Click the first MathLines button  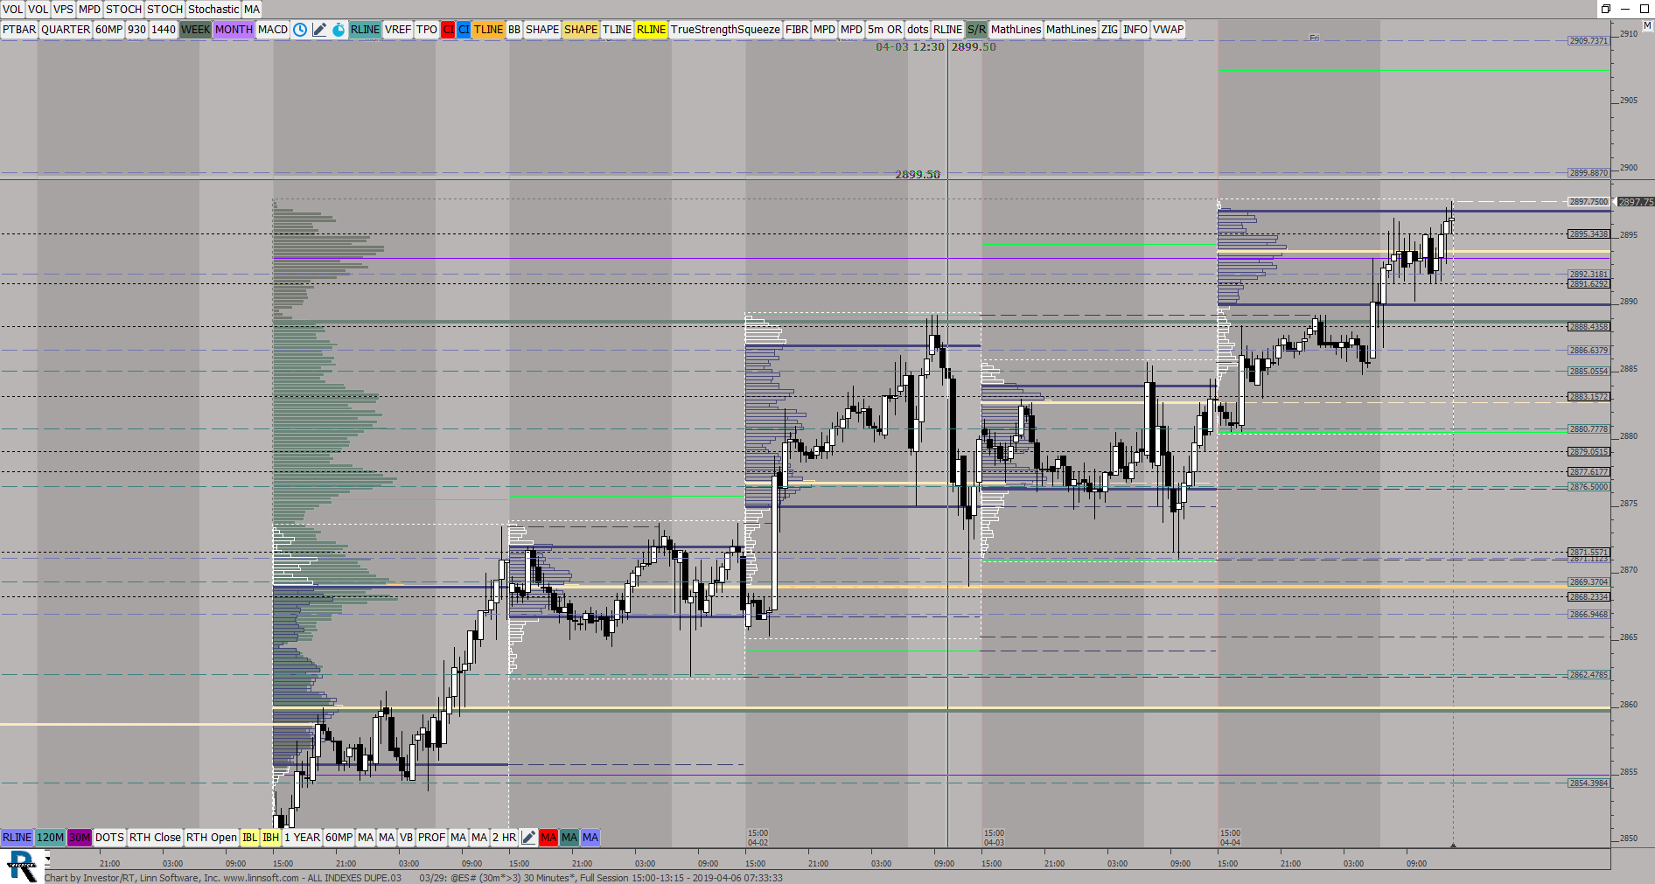(1016, 30)
